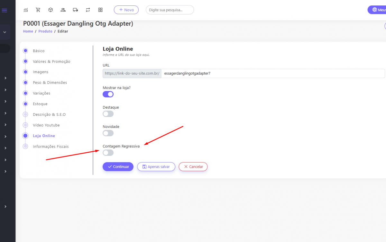Enable Contagem Regressiva toggle
Image resolution: width=386 pixels, height=242 pixels.
tap(108, 153)
